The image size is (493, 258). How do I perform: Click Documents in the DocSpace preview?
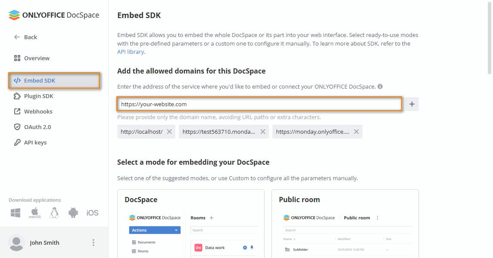click(144, 243)
